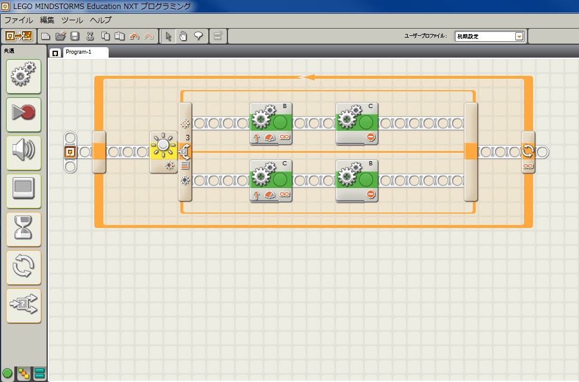This screenshot has width=579, height=382.
Task: Select the Complete palette tab
Action: tap(24, 374)
